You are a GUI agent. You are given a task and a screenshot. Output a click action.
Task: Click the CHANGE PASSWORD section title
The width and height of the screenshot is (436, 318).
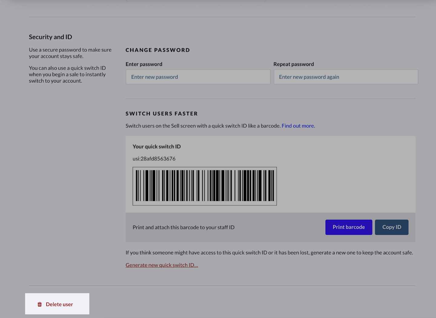pos(158,50)
